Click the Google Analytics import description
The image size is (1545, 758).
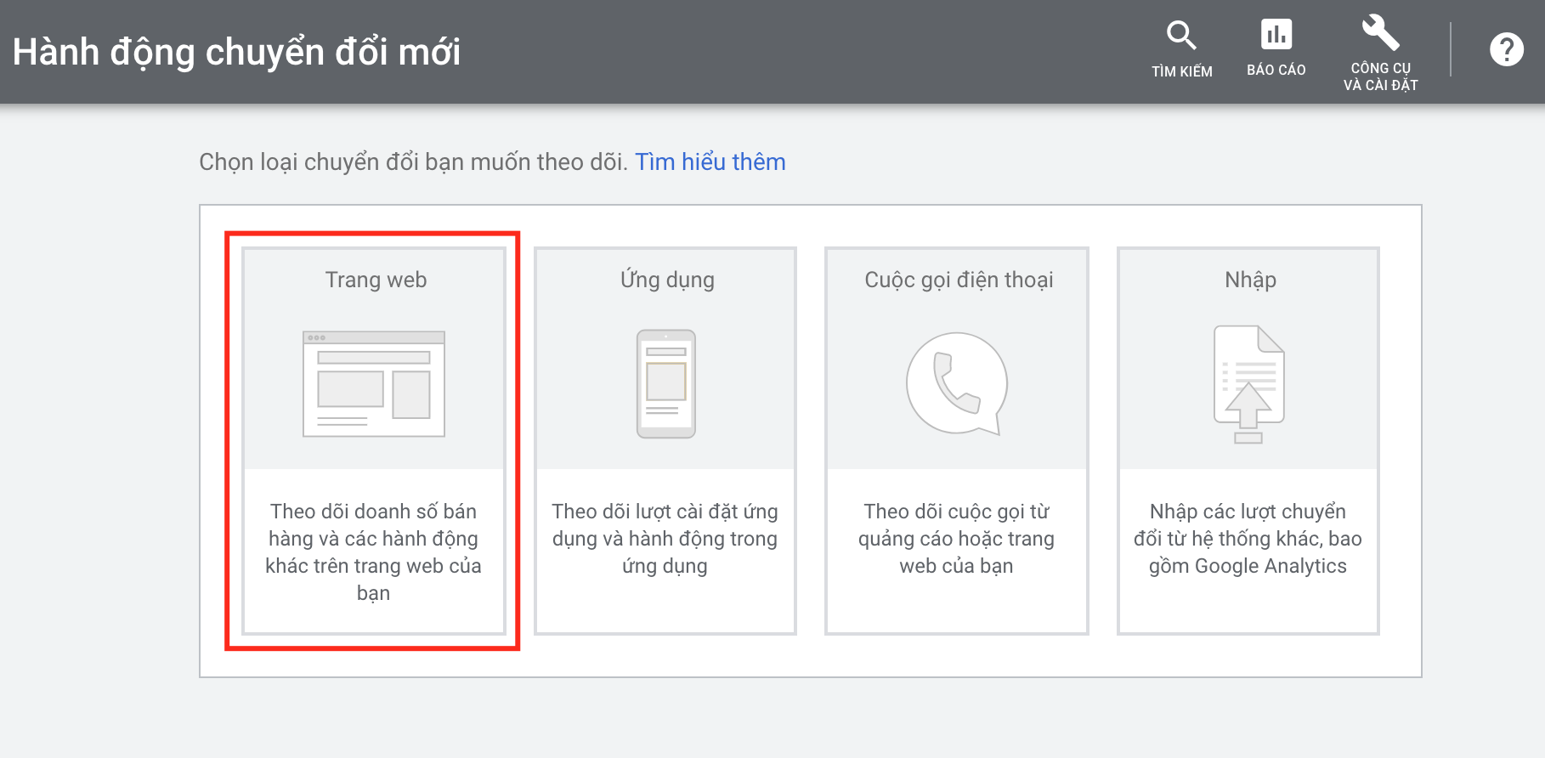tap(1248, 539)
